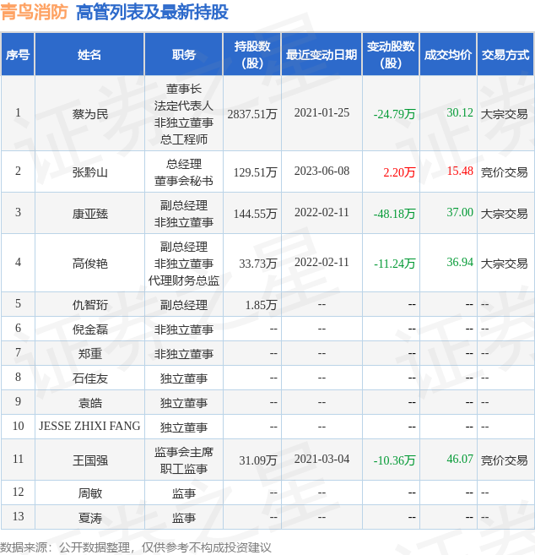Click the date 2021-03-04
The width and height of the screenshot is (535, 555).
click(322, 459)
